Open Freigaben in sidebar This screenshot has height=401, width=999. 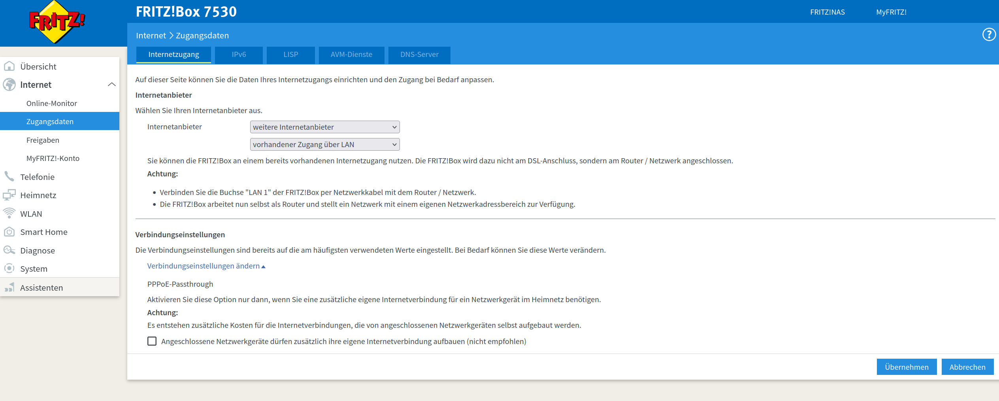pyautogui.click(x=60, y=140)
